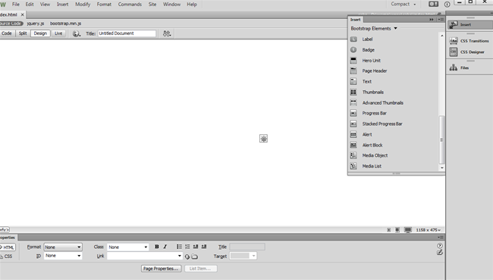Open the Modify menu
The height and width of the screenshot is (280, 493).
83,4
